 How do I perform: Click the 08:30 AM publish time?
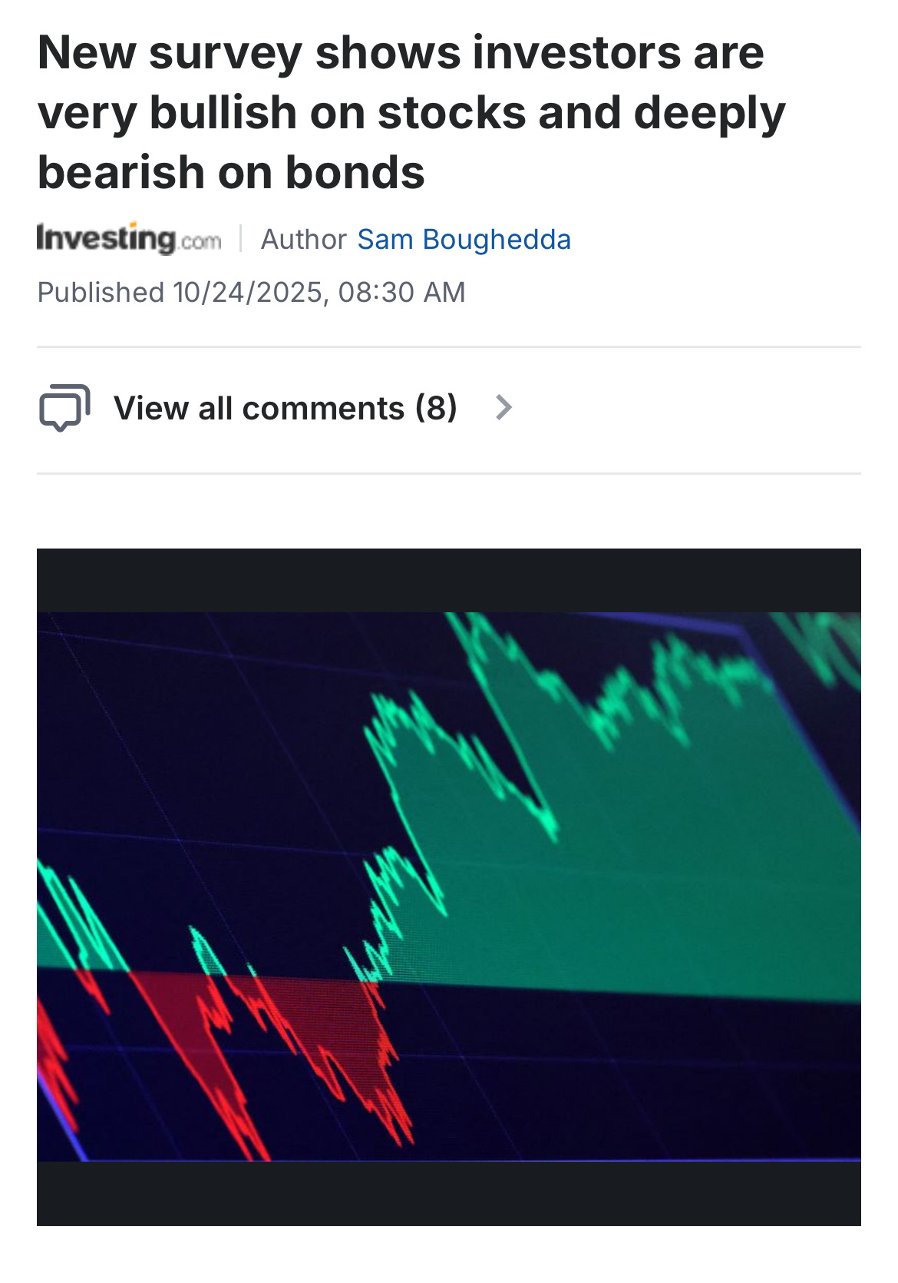click(401, 293)
